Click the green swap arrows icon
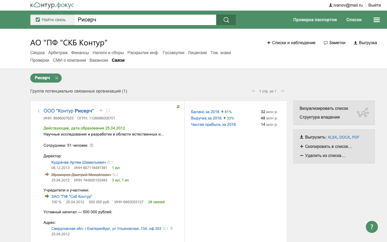The width and height of the screenshot is (387, 242). click(178, 106)
